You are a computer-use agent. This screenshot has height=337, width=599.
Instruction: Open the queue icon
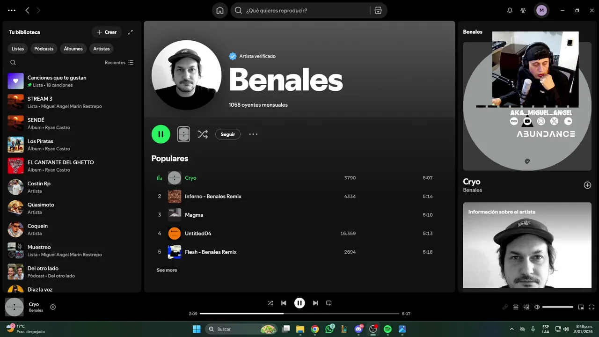pos(516,307)
